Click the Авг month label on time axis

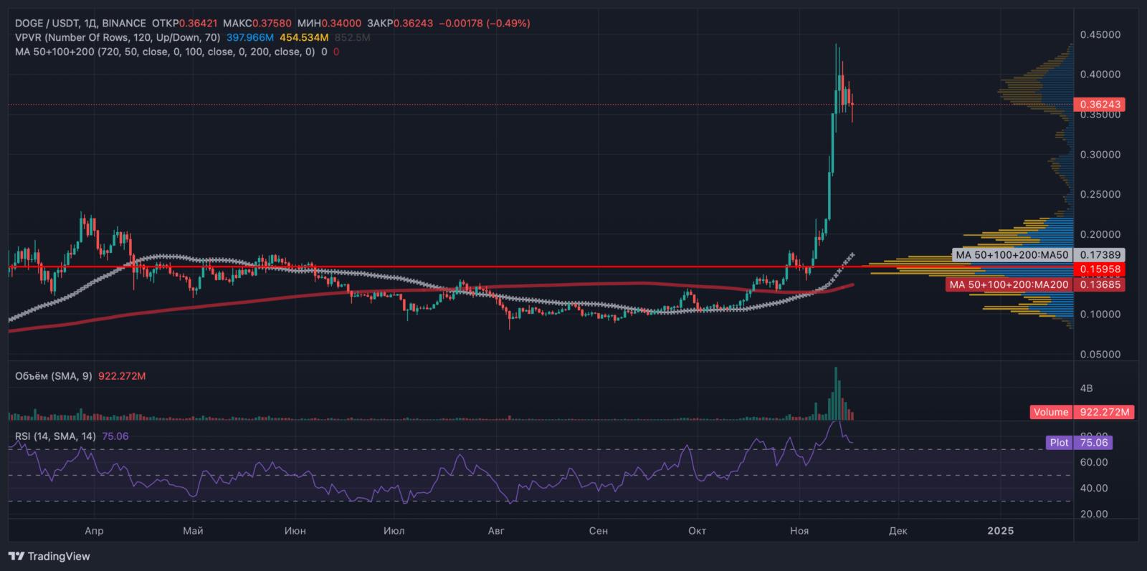click(x=496, y=531)
